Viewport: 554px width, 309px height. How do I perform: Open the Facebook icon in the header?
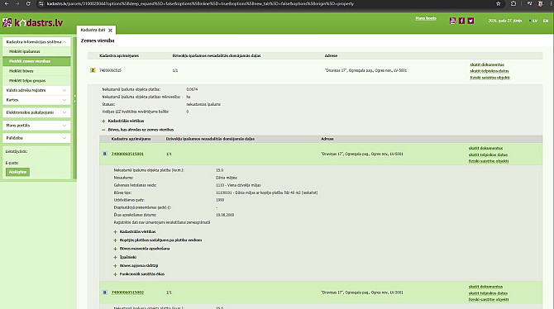[x=461, y=21]
